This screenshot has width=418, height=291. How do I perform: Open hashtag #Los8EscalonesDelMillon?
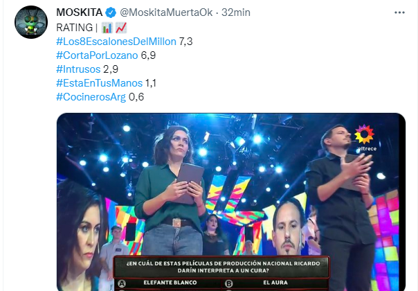pos(116,42)
